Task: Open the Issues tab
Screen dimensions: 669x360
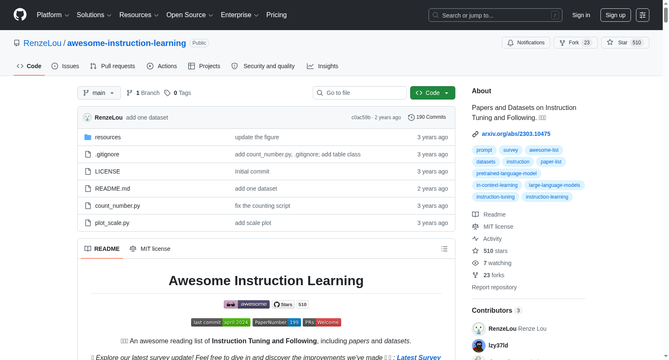Action: [x=65, y=66]
